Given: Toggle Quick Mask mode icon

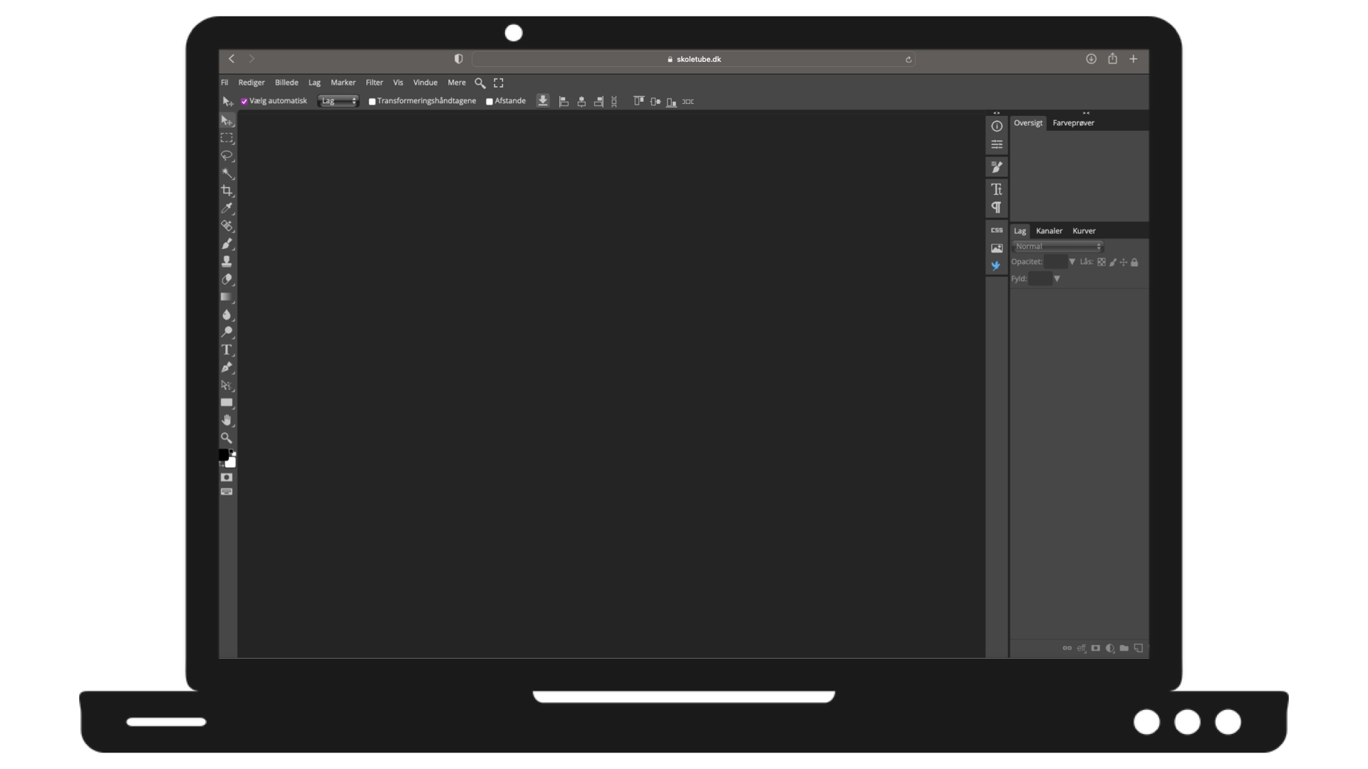Looking at the screenshot, I should pos(227,477).
